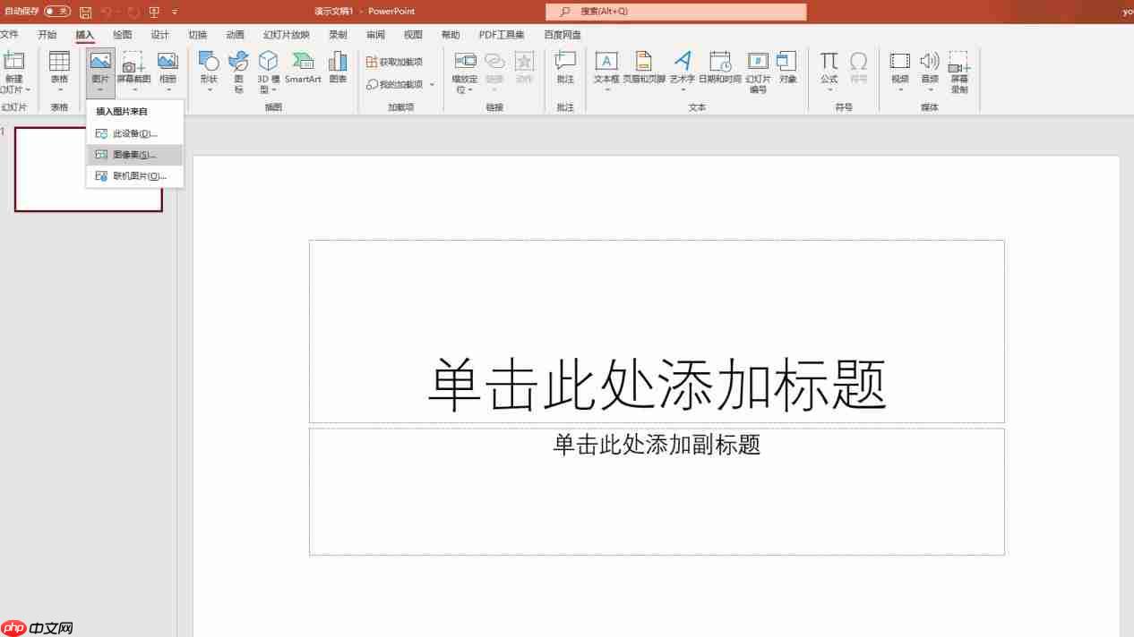The height and width of the screenshot is (637, 1134).
Task: Open the 设计 tab
Action: pos(159,35)
